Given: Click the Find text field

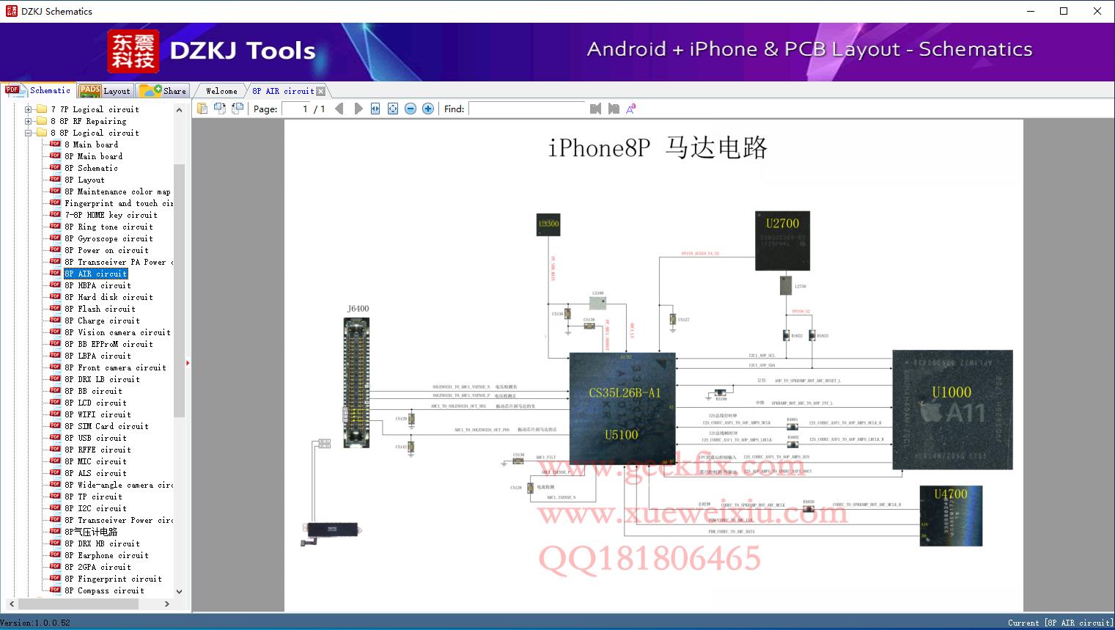Looking at the screenshot, I should (x=528, y=109).
